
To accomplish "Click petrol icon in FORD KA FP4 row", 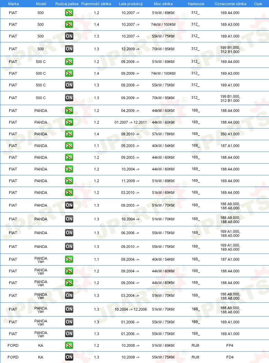I will pyautogui.click(x=69, y=345).
